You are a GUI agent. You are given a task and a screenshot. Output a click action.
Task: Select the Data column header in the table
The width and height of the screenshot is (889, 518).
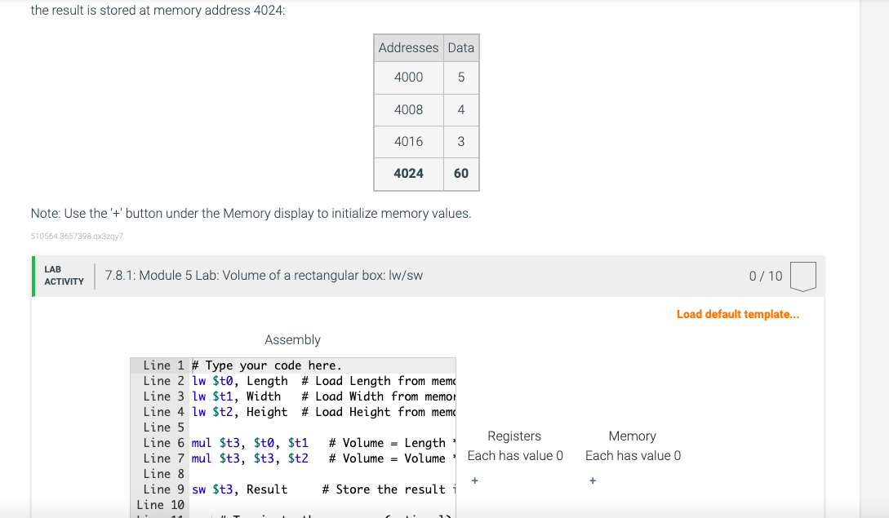pyautogui.click(x=461, y=47)
